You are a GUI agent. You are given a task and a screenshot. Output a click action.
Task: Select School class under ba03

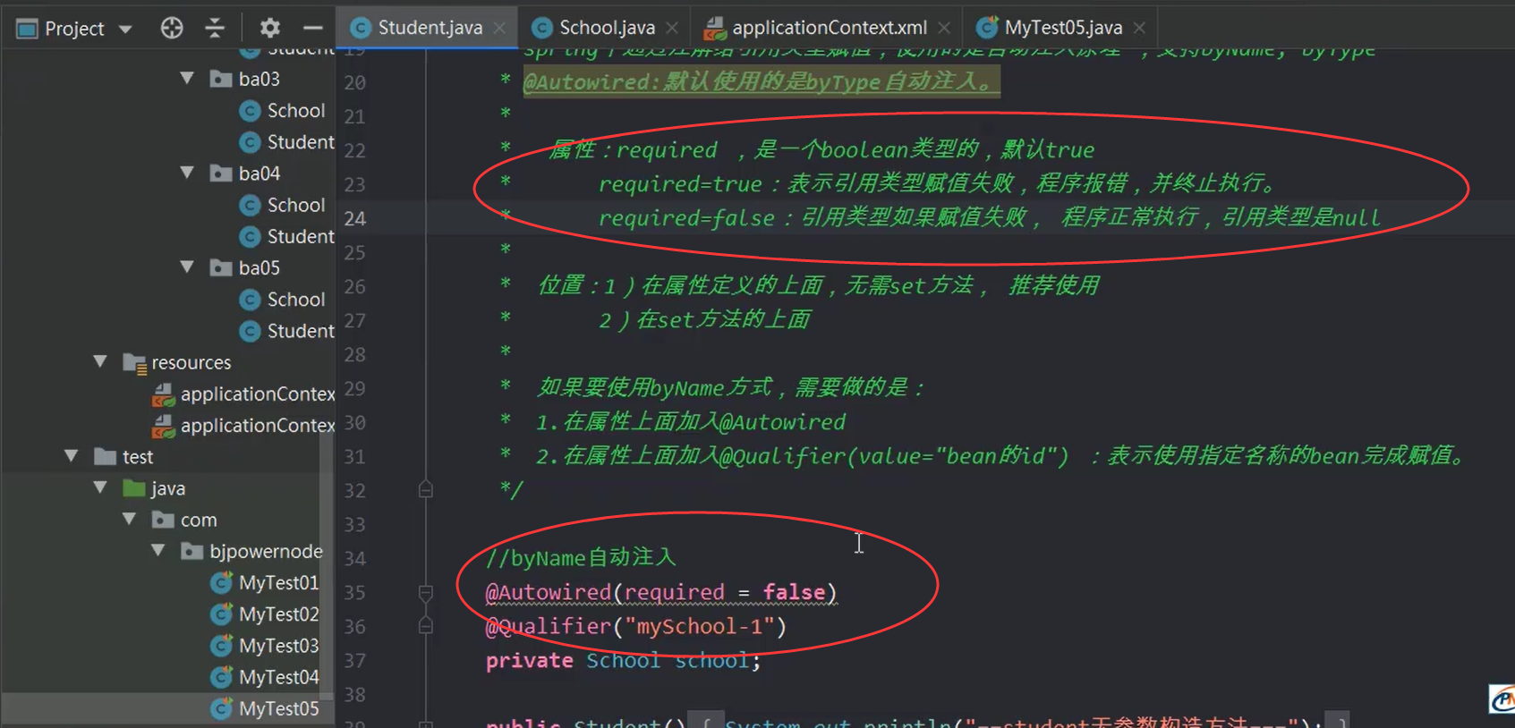click(x=295, y=110)
